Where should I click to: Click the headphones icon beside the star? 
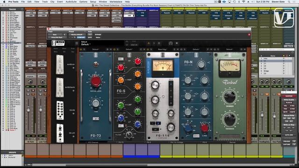[x=171, y=43]
